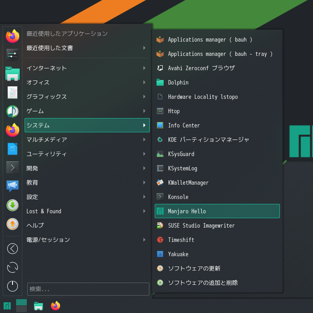
Task: Expand the 開発 submenu arrow
Action: (144, 168)
